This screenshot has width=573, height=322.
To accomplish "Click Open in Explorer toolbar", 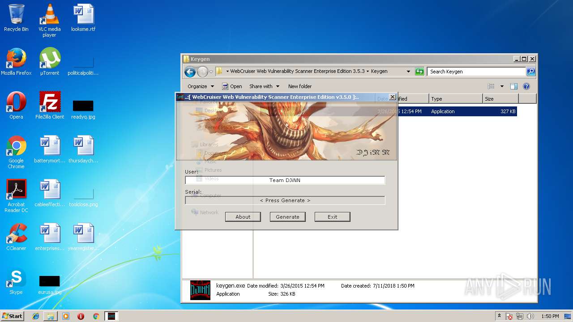I will [232, 86].
